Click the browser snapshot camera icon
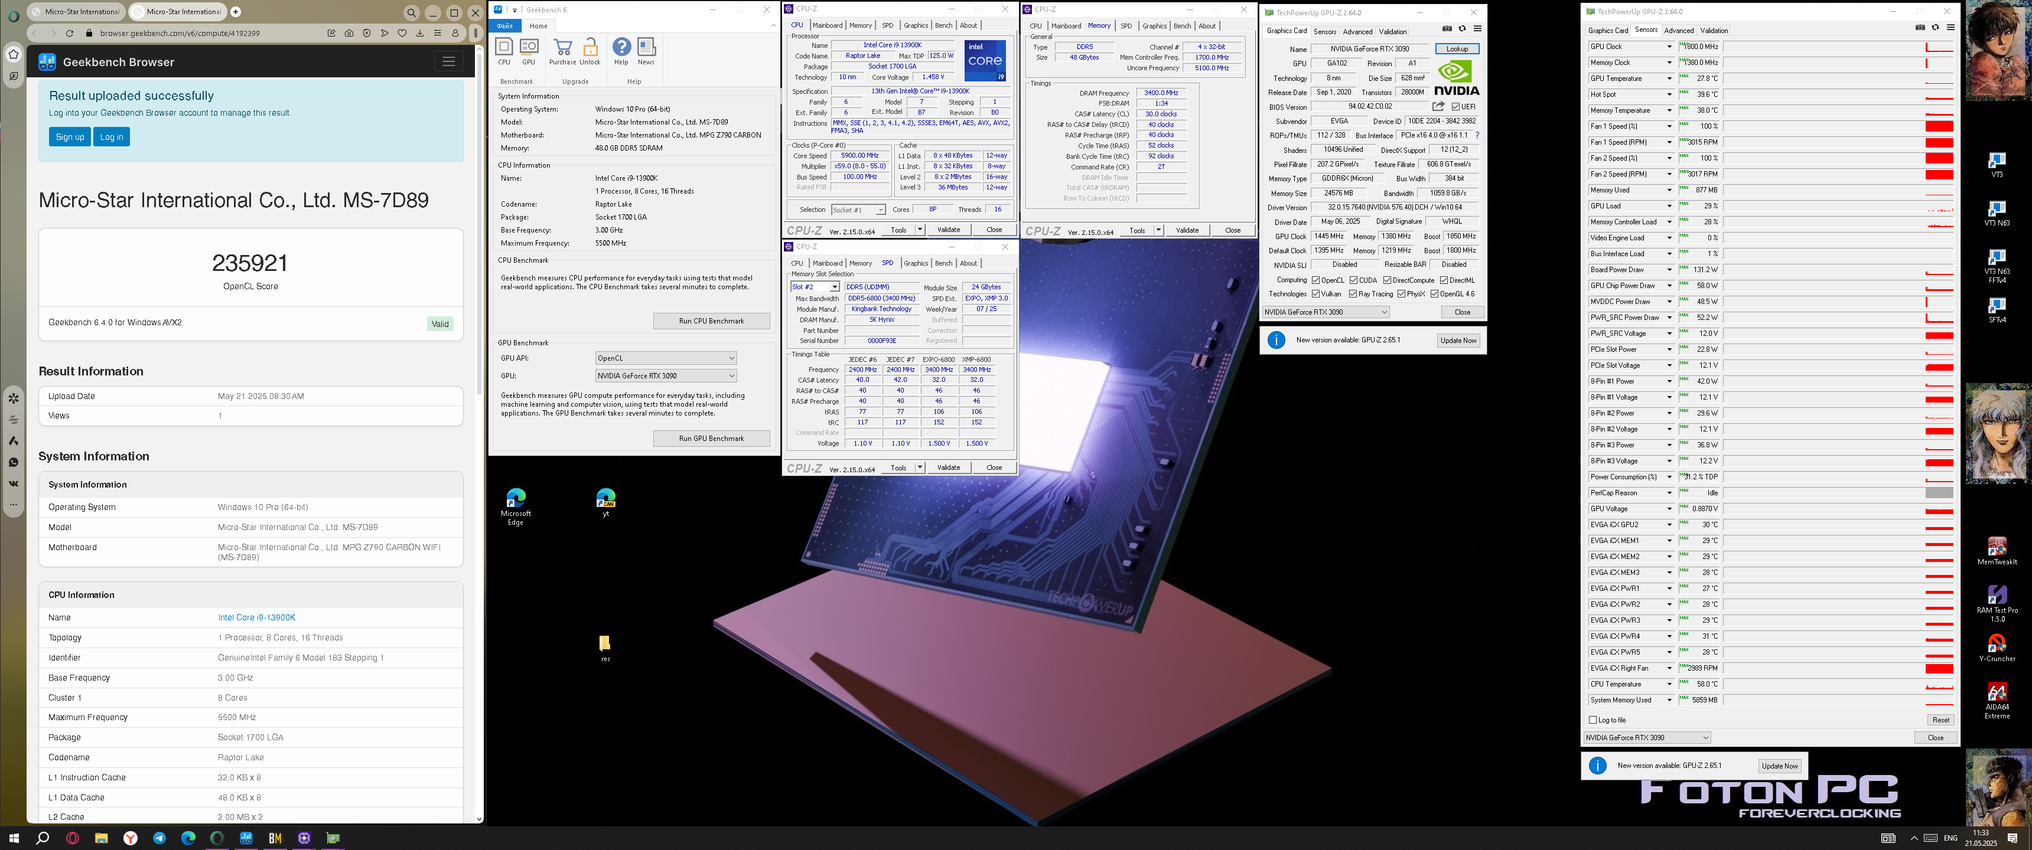 coord(349,33)
